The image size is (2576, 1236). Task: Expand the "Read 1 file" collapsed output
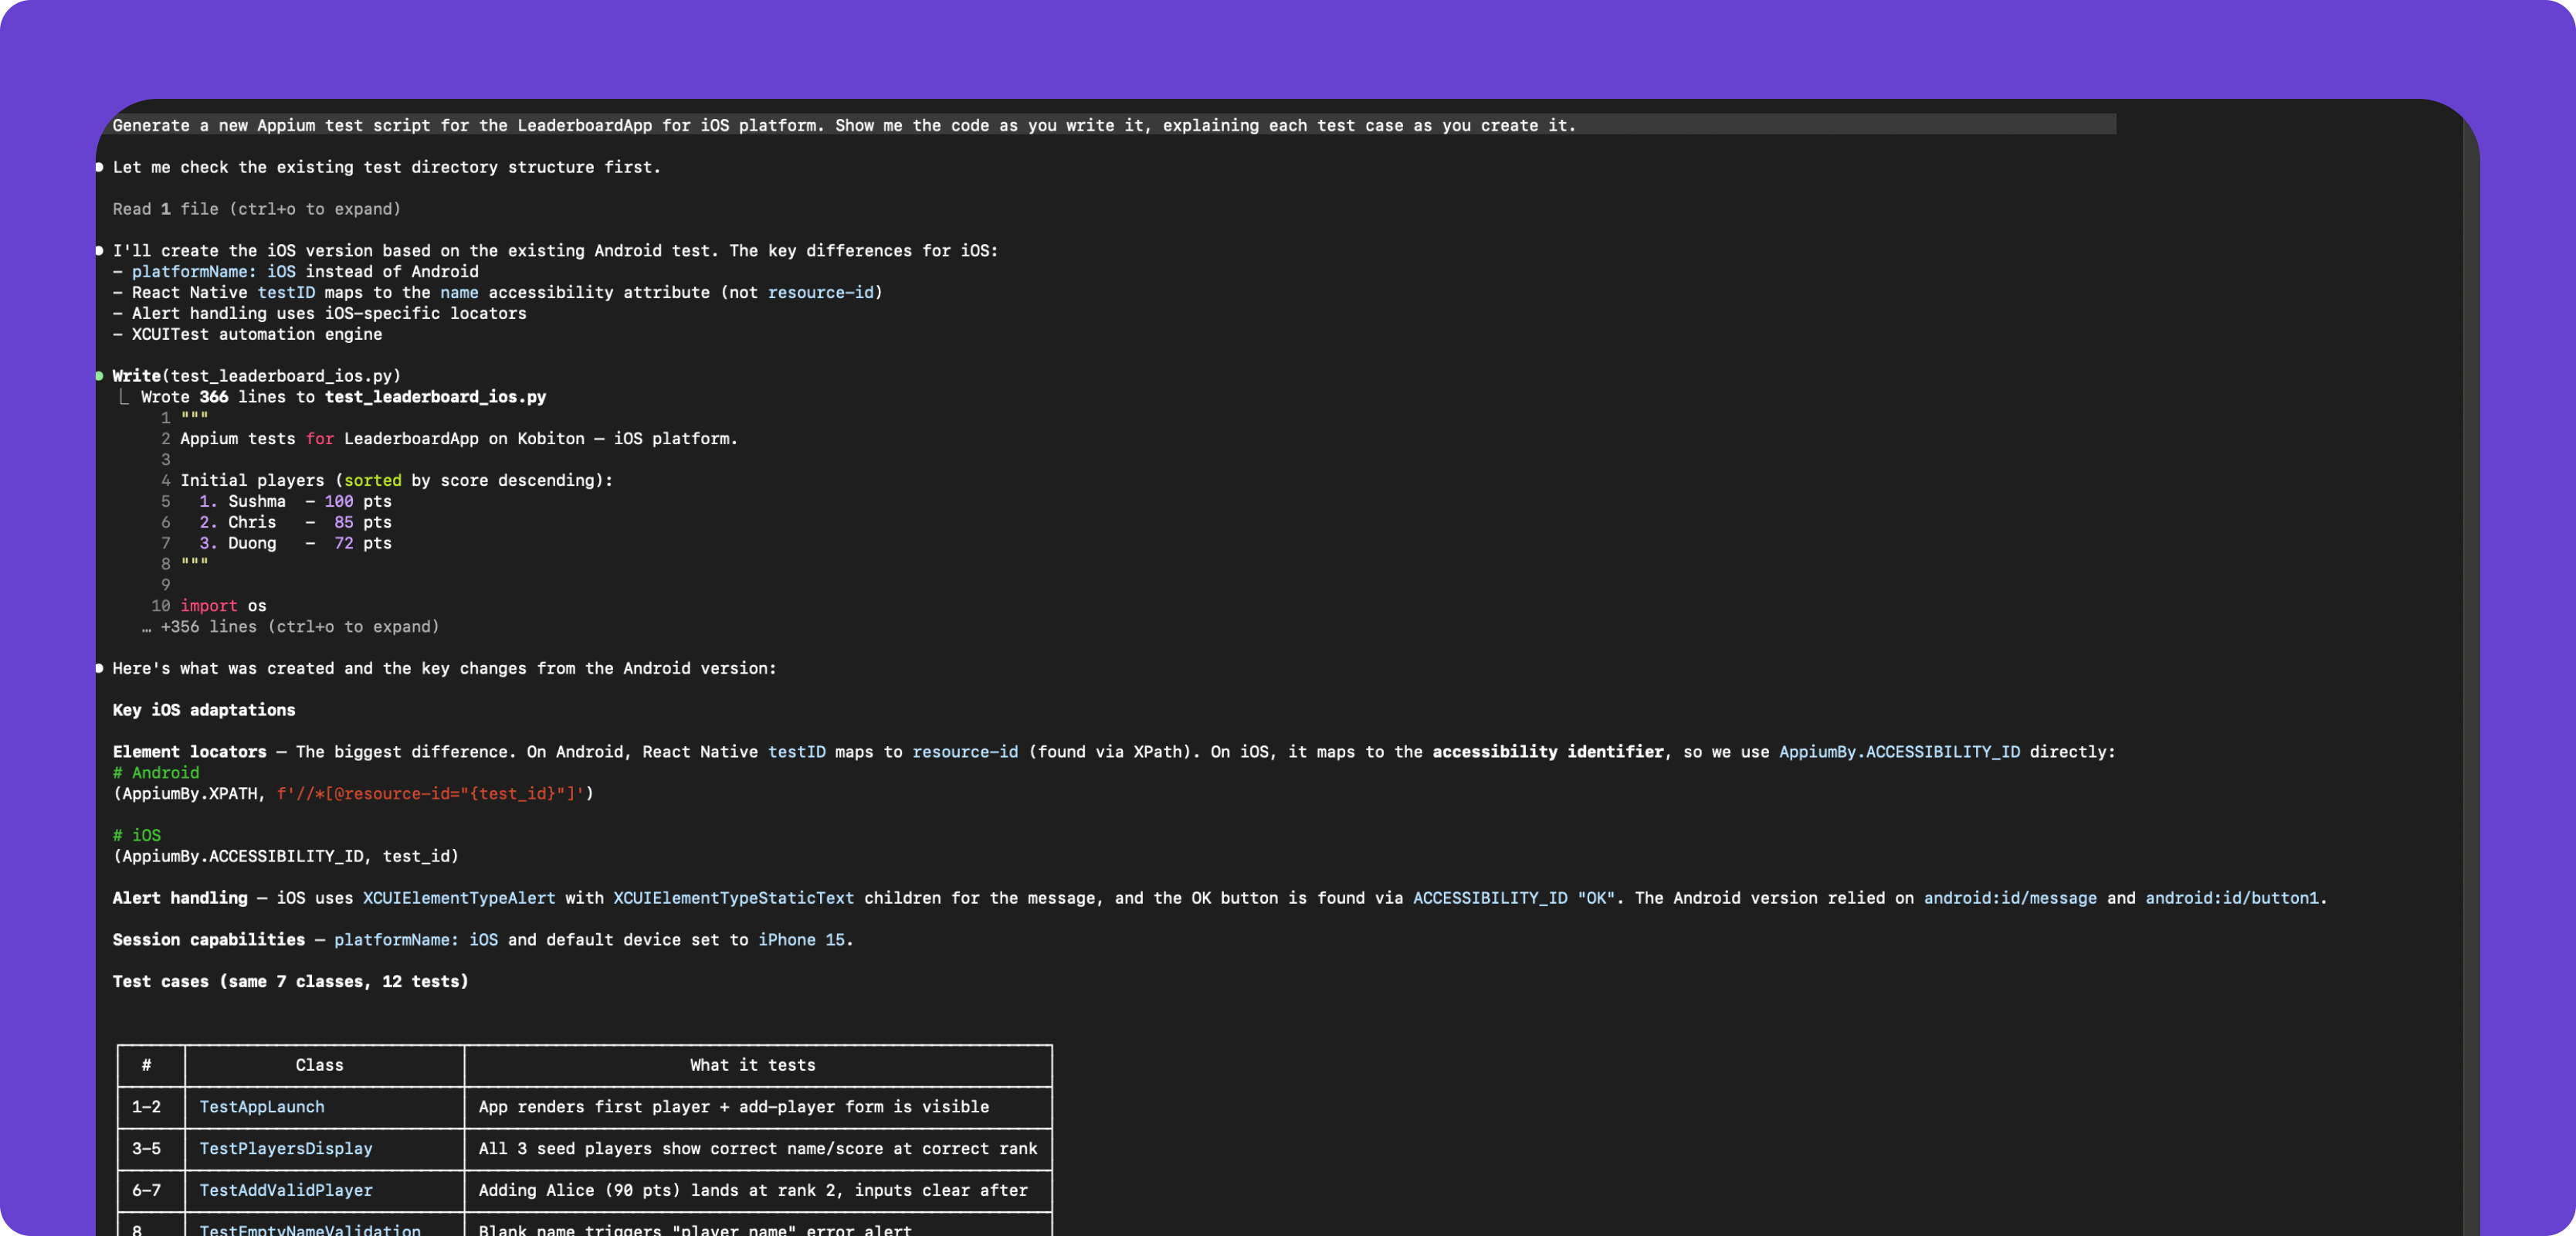click(x=256, y=209)
